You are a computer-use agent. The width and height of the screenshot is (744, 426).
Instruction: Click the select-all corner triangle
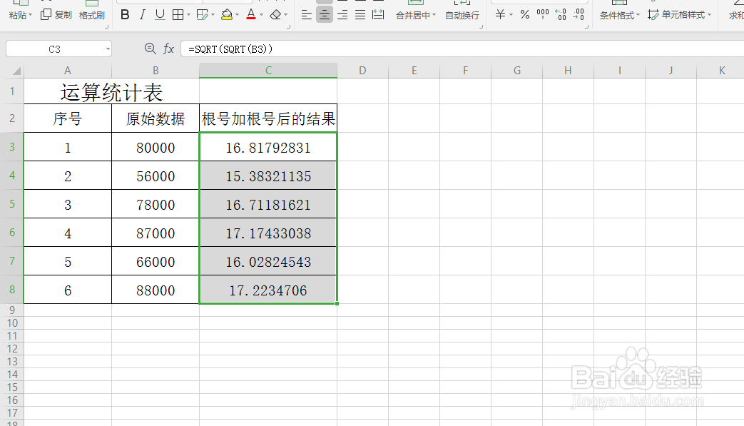pos(16,71)
